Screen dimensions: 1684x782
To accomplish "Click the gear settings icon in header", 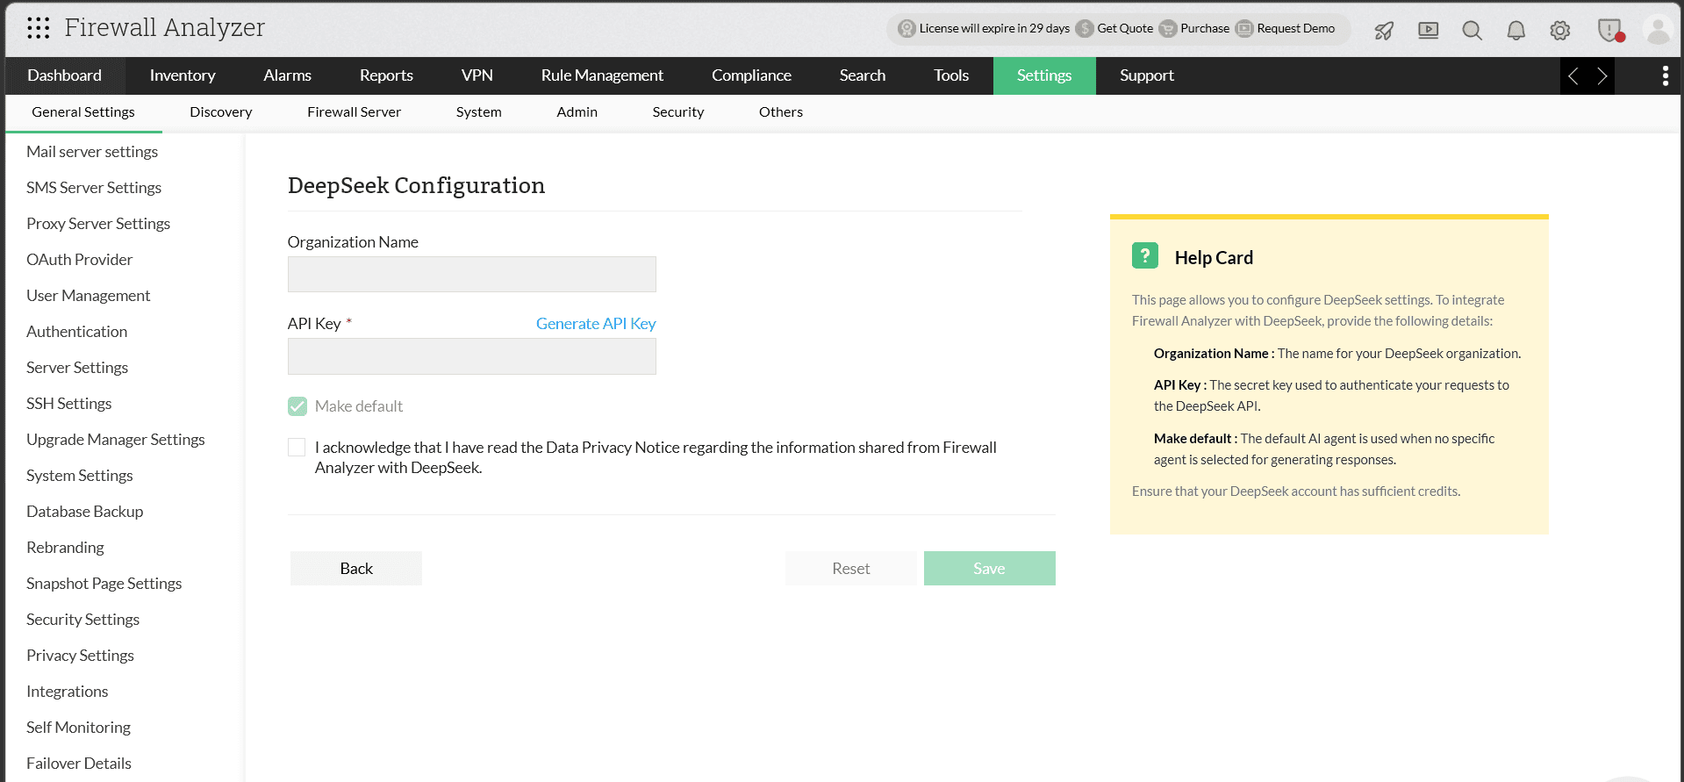I will point(1559,31).
